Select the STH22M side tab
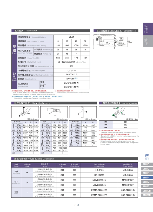 [147, 195]
